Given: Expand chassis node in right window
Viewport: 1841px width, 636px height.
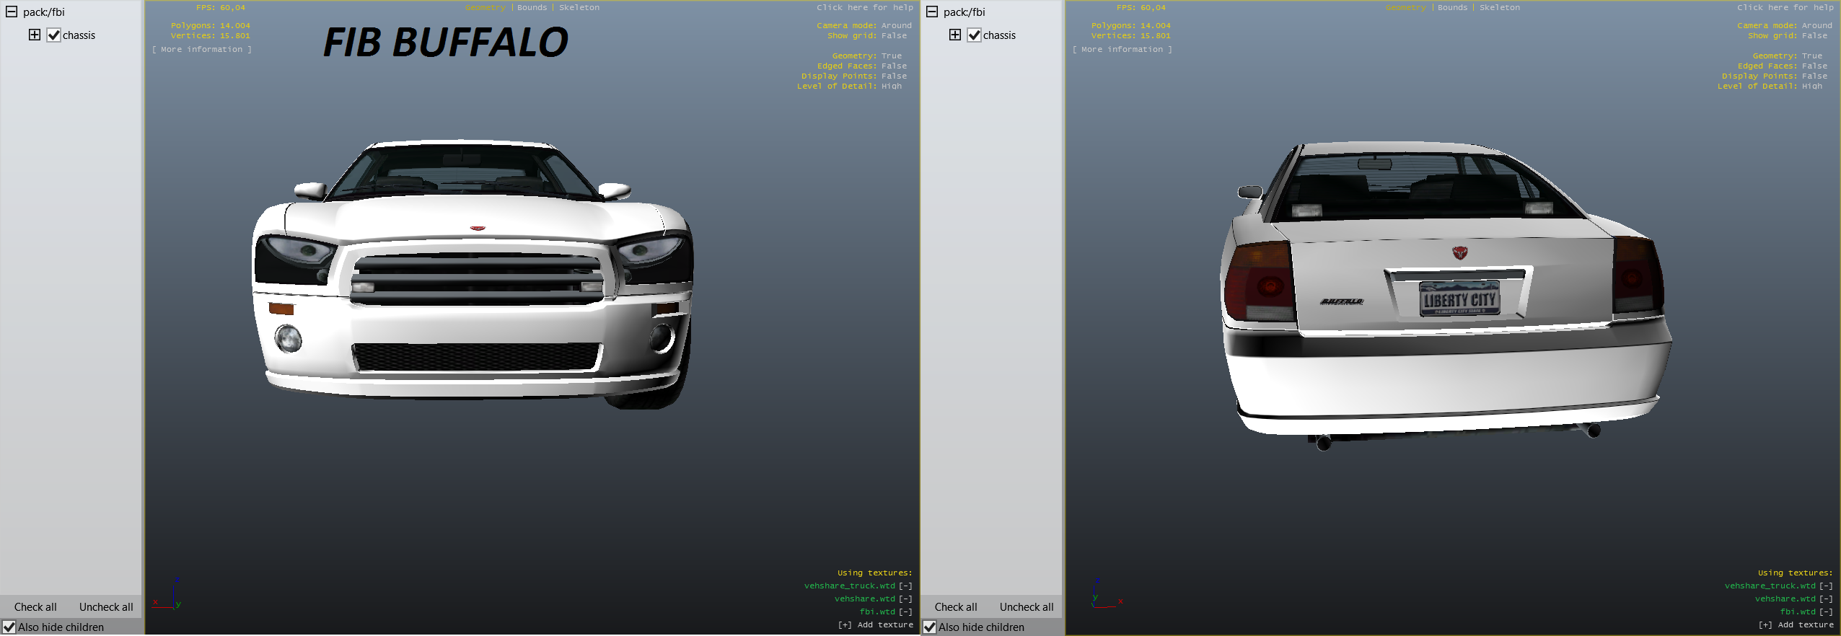Looking at the screenshot, I should pyautogui.click(x=954, y=35).
